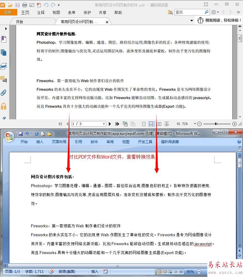This screenshot has width=243, height=277.
Task: Open 福昕阅读器 tab in Word ribbon
Action: point(170,142)
